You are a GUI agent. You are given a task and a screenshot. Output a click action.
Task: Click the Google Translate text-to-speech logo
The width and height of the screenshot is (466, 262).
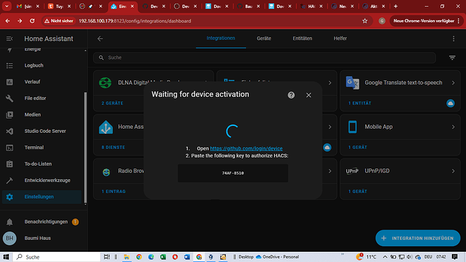[x=353, y=83]
